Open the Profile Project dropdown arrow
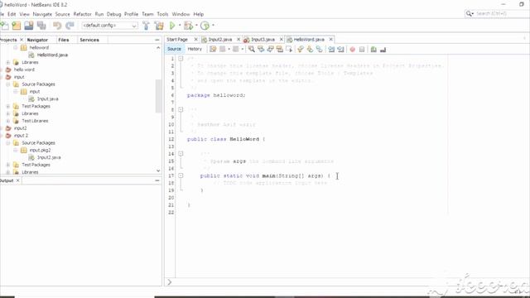 [213, 26]
